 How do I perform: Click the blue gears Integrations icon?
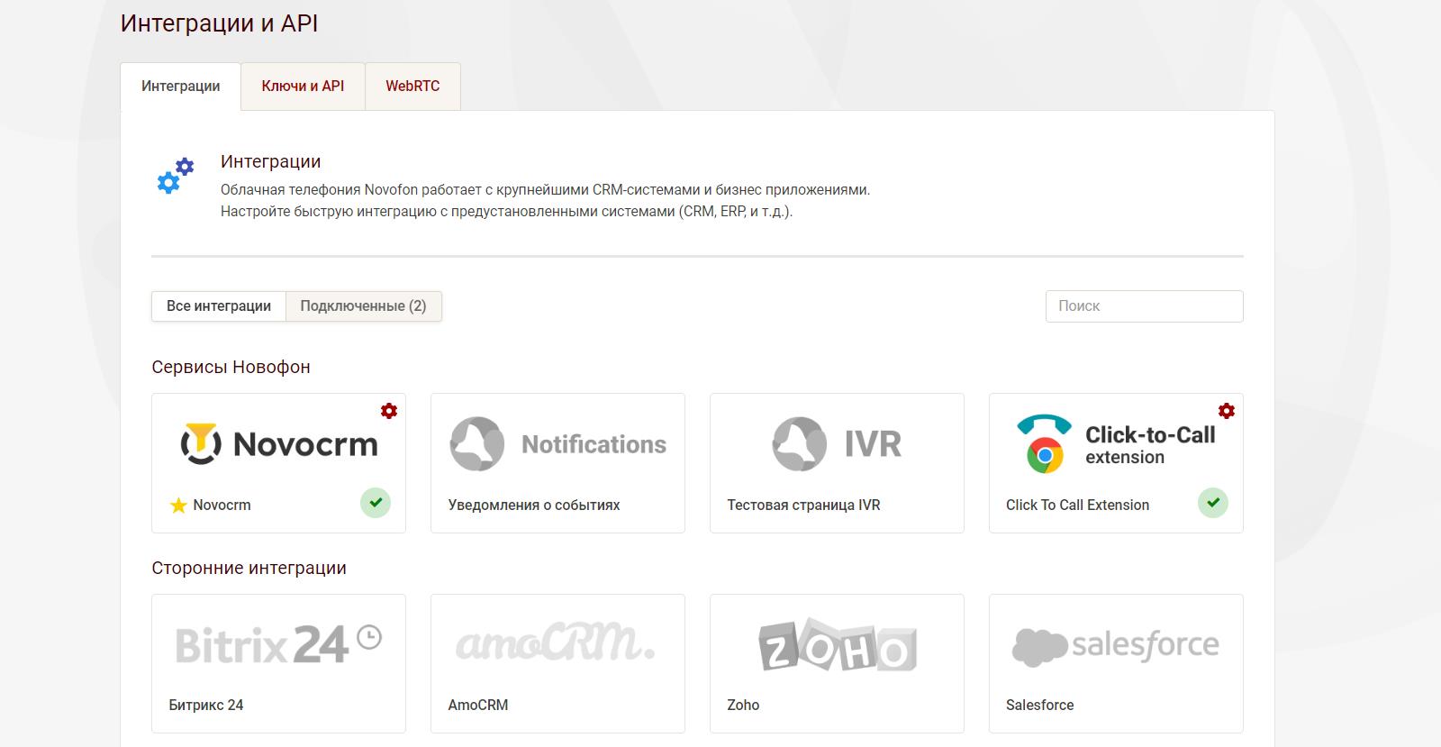[x=175, y=176]
